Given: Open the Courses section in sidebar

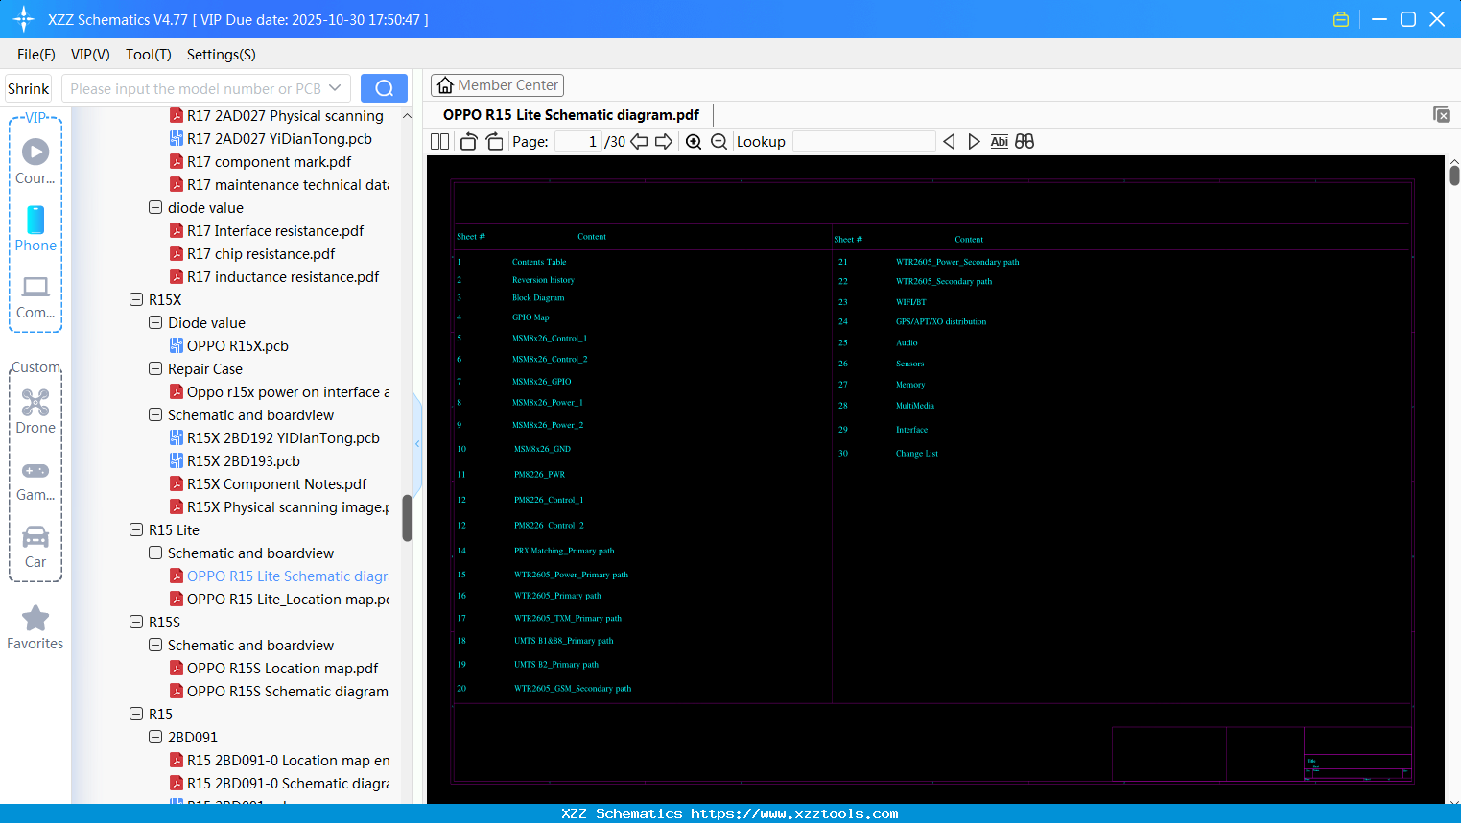Looking at the screenshot, I should coord(35,161).
